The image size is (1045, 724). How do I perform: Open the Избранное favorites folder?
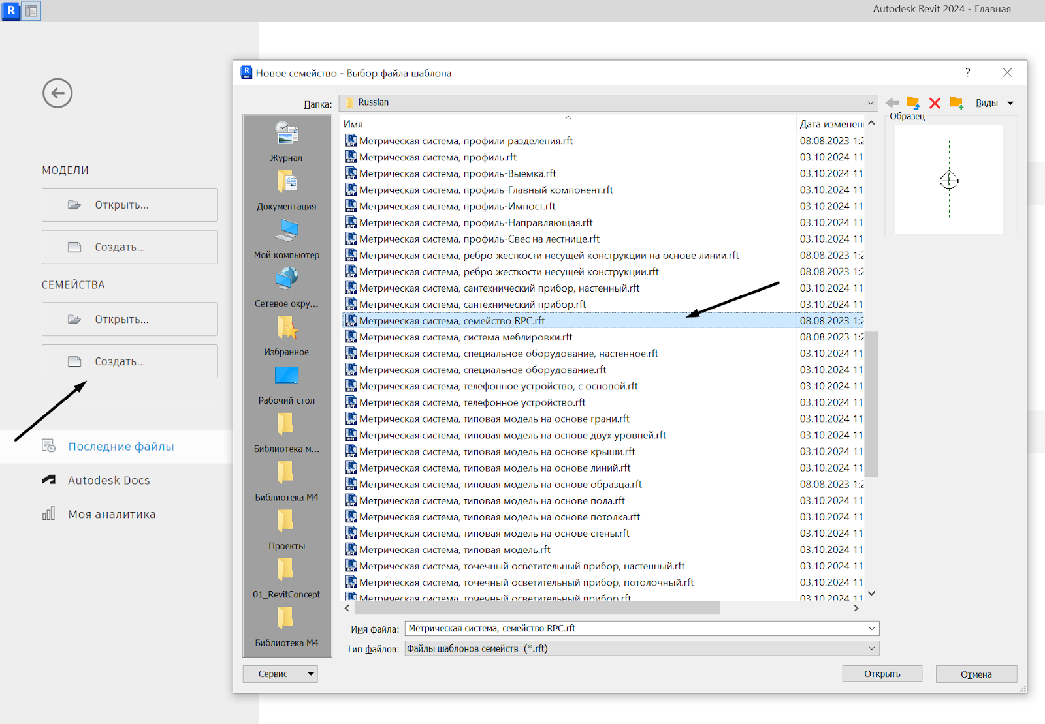click(287, 327)
